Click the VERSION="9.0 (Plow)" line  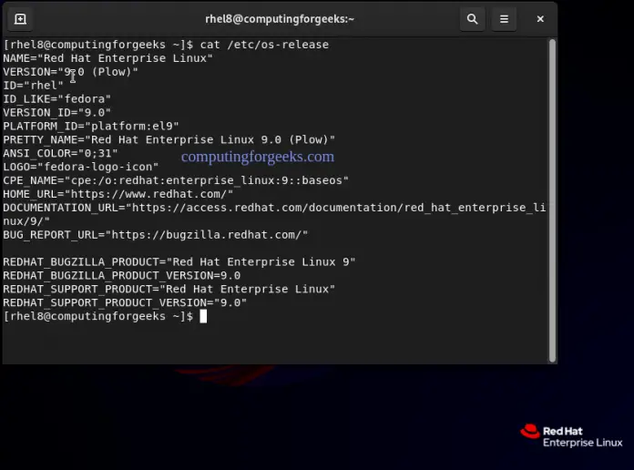(70, 72)
